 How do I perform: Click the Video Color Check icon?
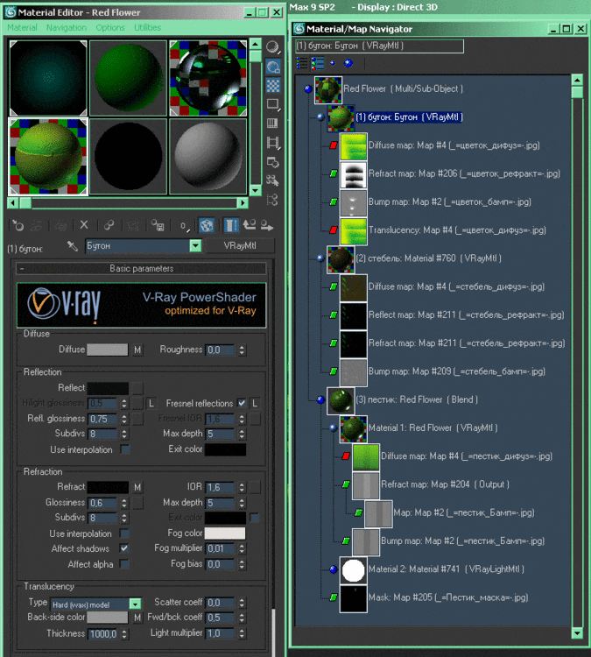tap(272, 123)
